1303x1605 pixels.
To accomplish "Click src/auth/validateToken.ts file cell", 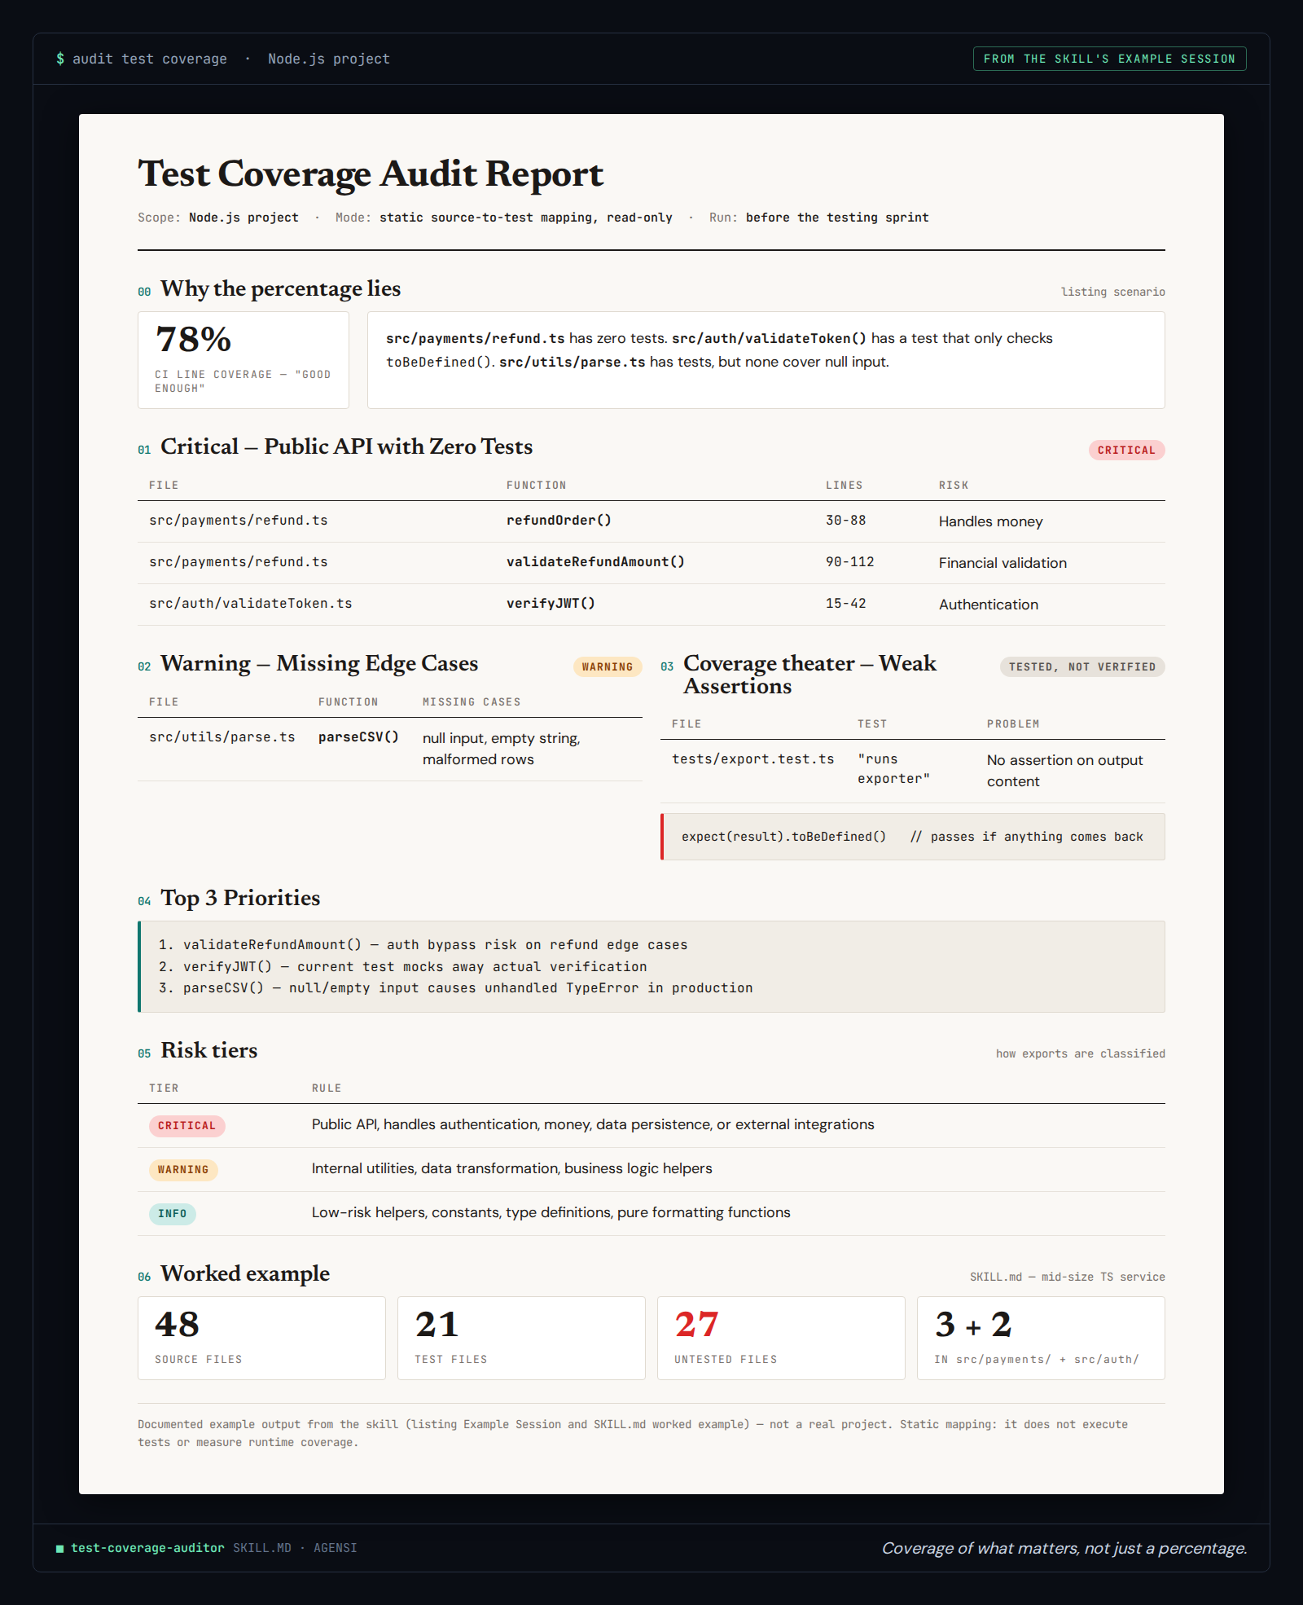I will [x=251, y=604].
